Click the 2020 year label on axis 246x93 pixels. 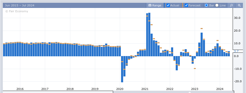click(120, 89)
